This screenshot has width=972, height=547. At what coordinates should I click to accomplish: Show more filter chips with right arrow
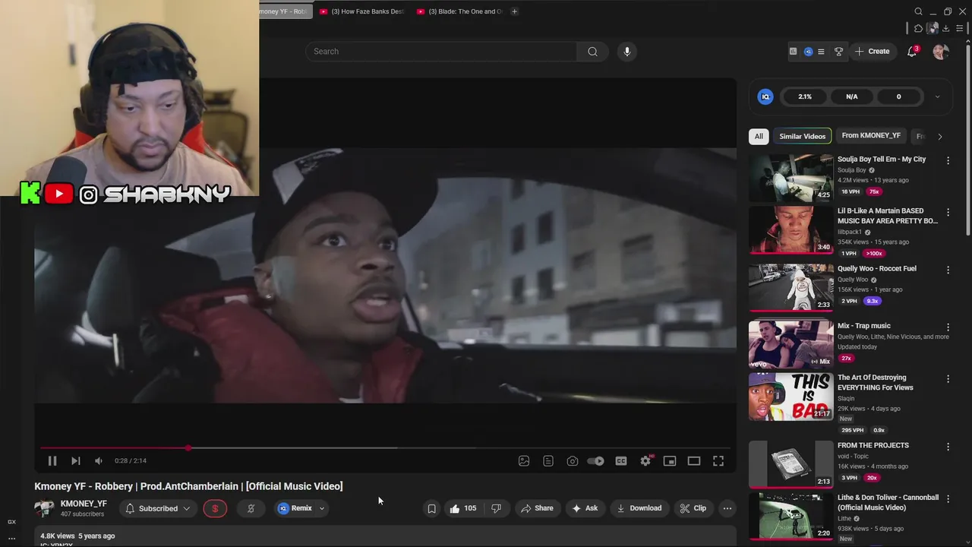[940, 137]
